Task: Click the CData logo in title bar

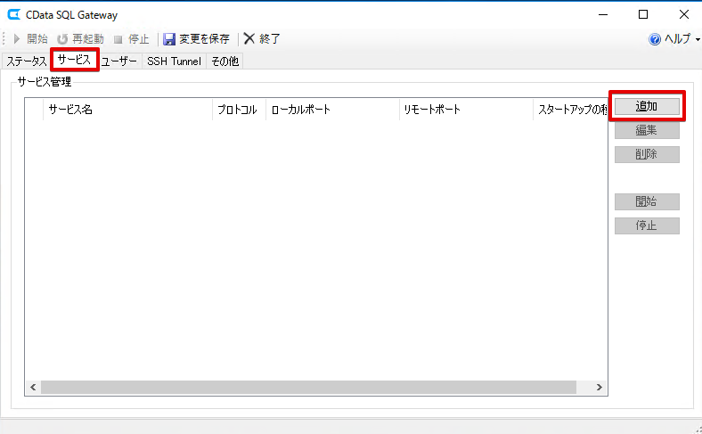Action: coord(14,15)
